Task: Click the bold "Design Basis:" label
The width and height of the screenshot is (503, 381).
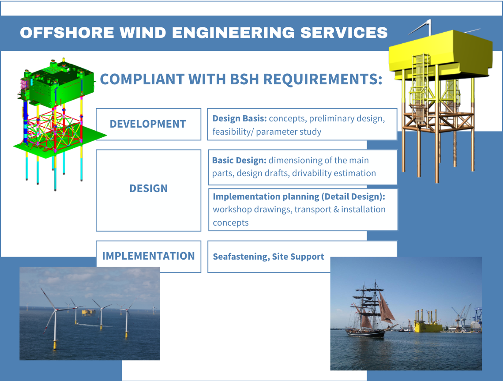Action: tap(240, 119)
